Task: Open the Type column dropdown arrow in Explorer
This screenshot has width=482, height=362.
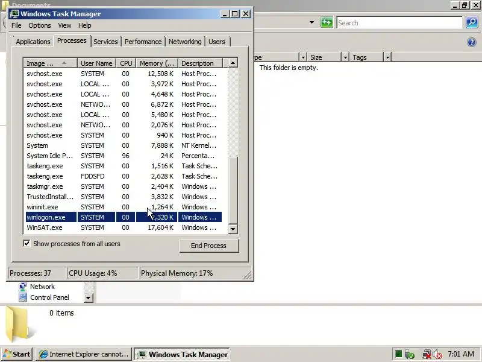Action: click(x=303, y=57)
